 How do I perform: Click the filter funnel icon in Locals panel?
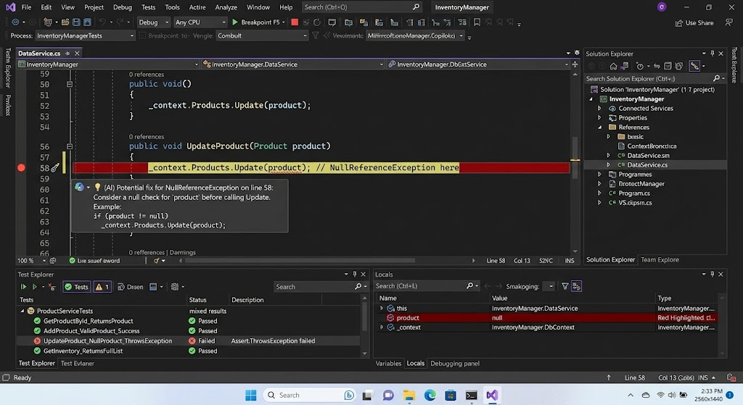(565, 286)
